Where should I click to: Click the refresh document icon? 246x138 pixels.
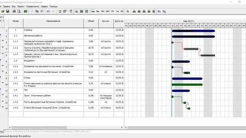(x=71, y=11)
